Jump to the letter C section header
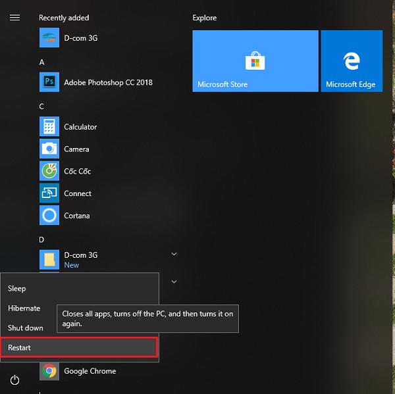This screenshot has width=395, height=394. pyautogui.click(x=41, y=106)
